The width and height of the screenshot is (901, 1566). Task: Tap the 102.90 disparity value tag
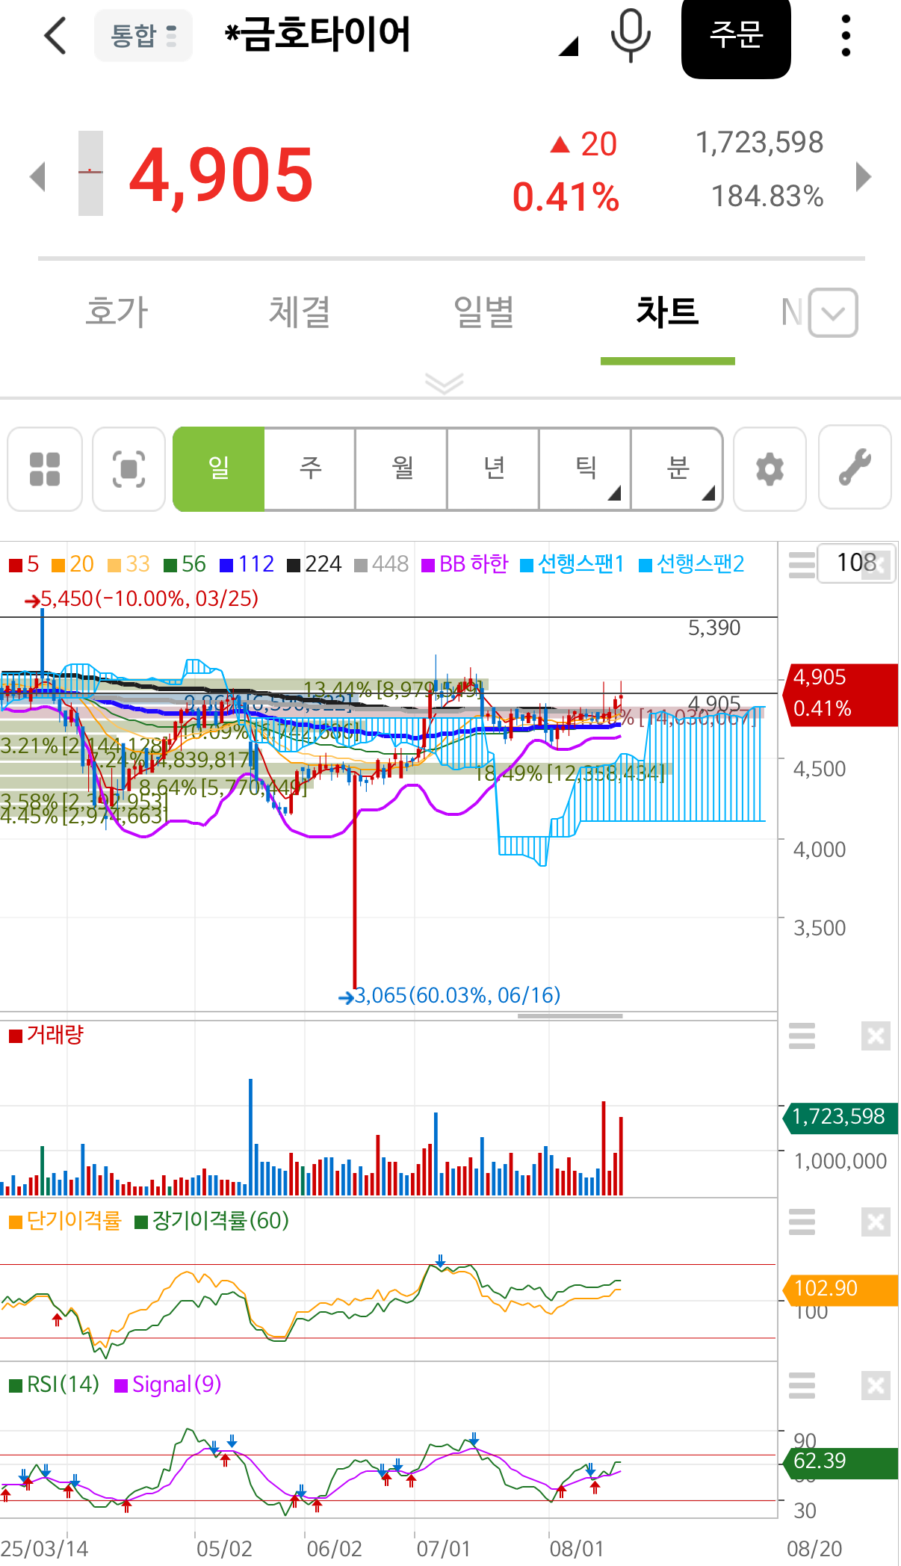(840, 1290)
